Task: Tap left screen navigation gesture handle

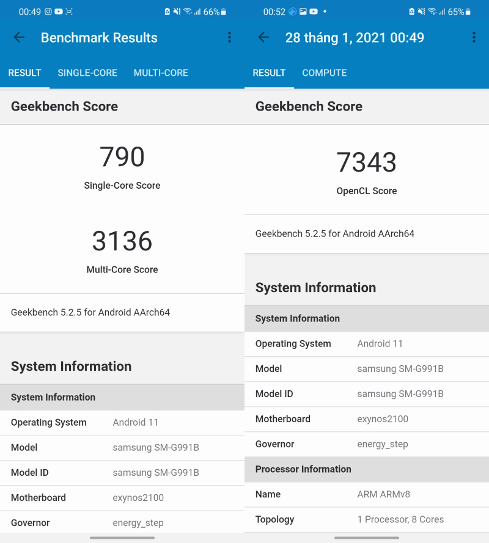Action: pyautogui.click(x=122, y=538)
